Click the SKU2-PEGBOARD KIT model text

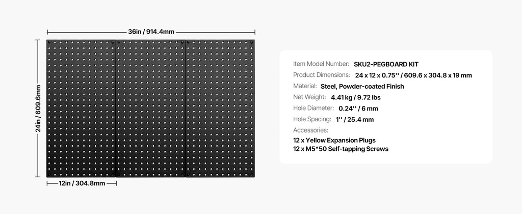click(386, 64)
